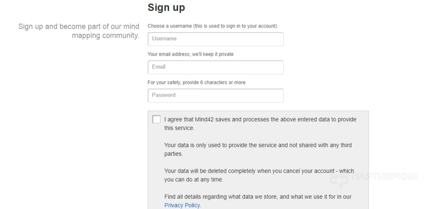The height and width of the screenshot is (209, 438).
Task: Click the "provide 6 characters or more" hint
Action: click(196, 82)
